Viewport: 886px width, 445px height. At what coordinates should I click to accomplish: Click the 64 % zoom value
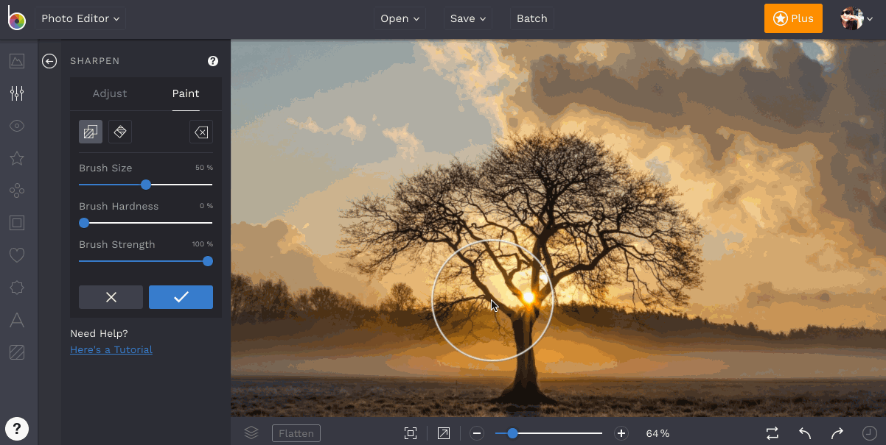(x=657, y=433)
